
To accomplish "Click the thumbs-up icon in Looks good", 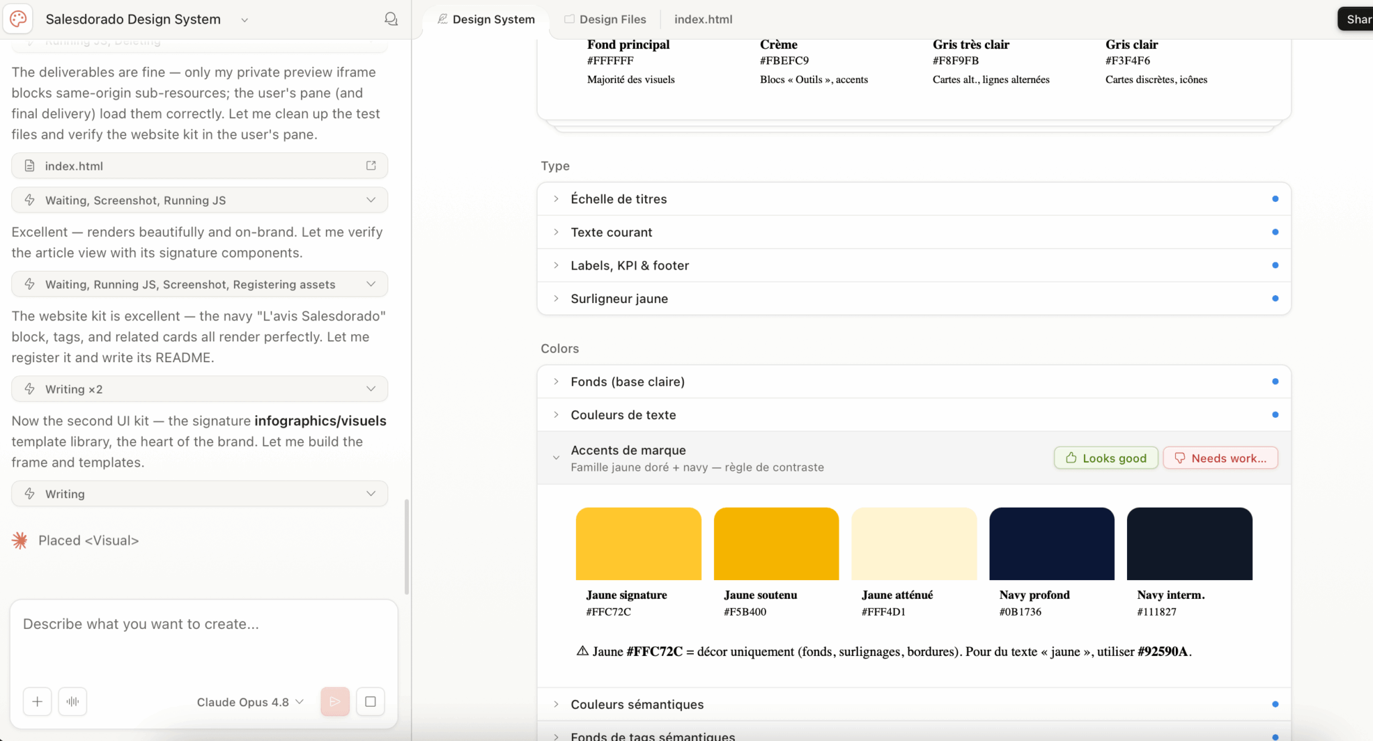I will (x=1071, y=458).
